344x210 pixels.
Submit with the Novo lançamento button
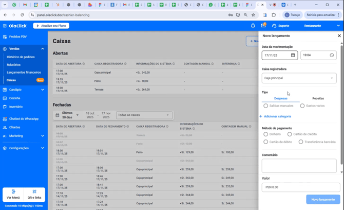click(323, 199)
